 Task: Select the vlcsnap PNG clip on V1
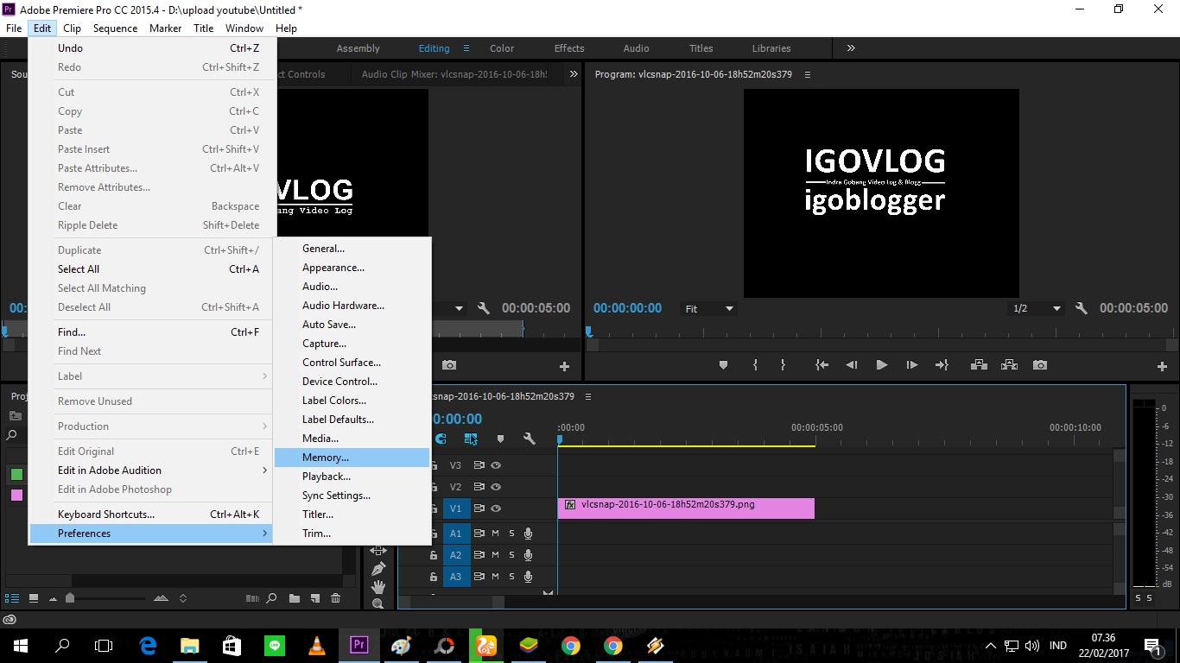687,508
